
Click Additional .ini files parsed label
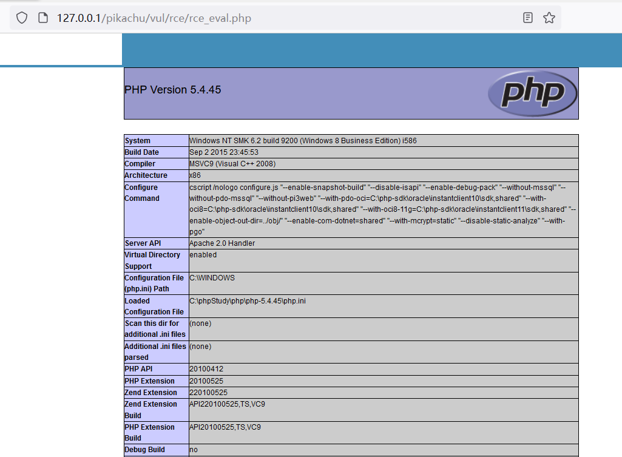tap(155, 352)
